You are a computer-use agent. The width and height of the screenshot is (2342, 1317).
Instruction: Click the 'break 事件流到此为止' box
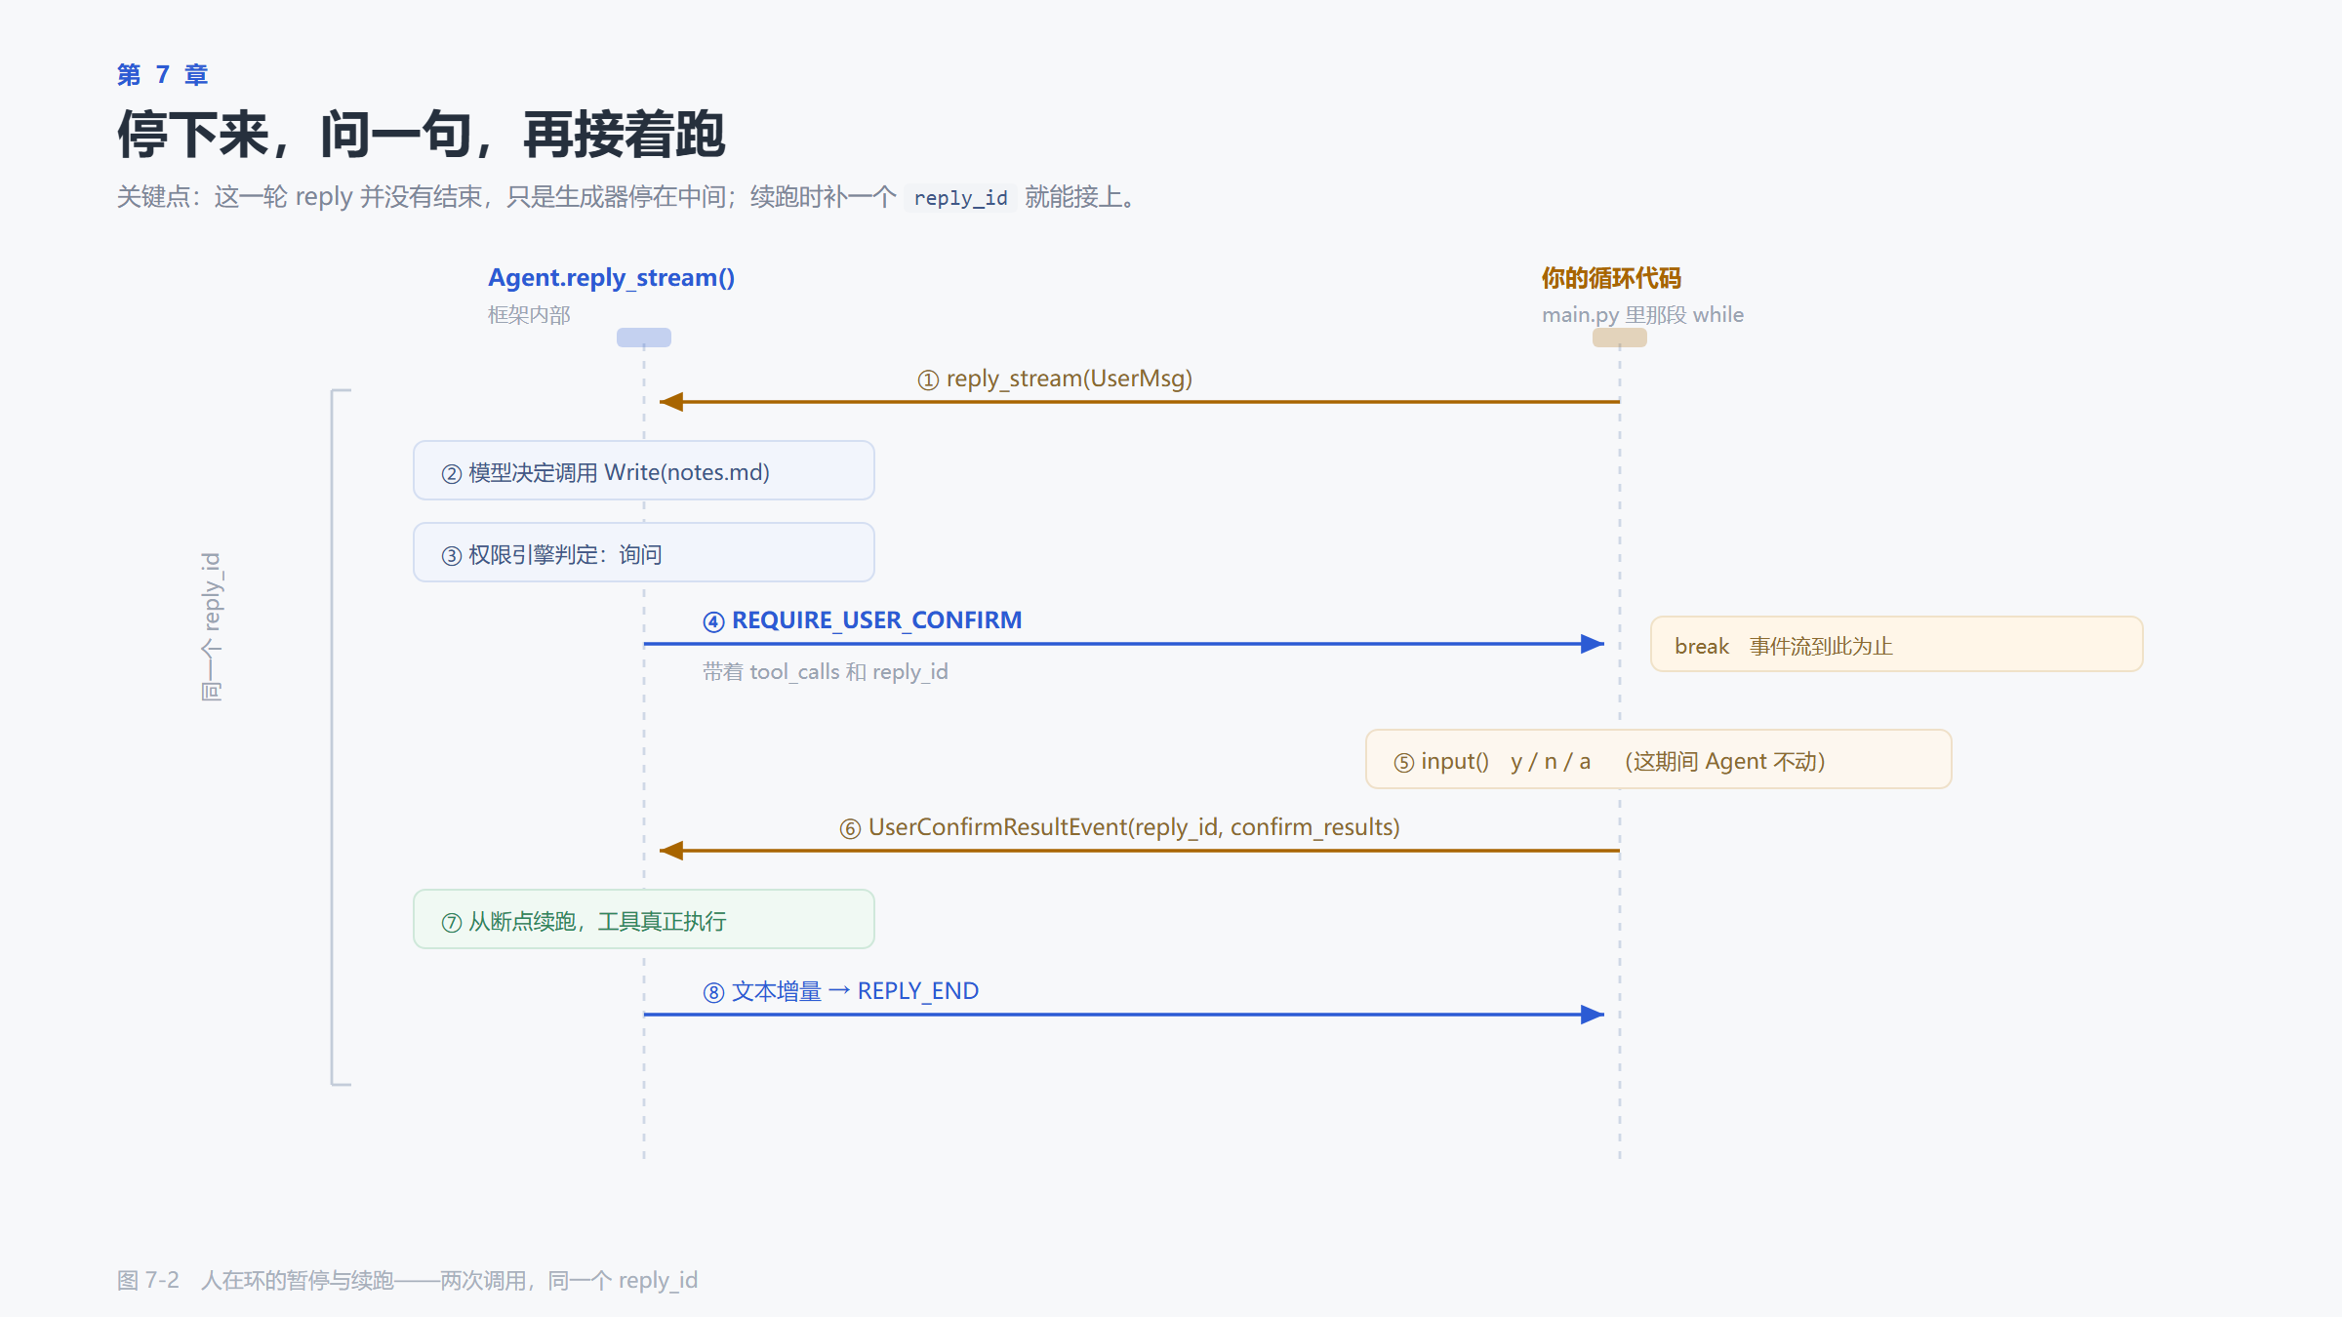[x=1896, y=644]
